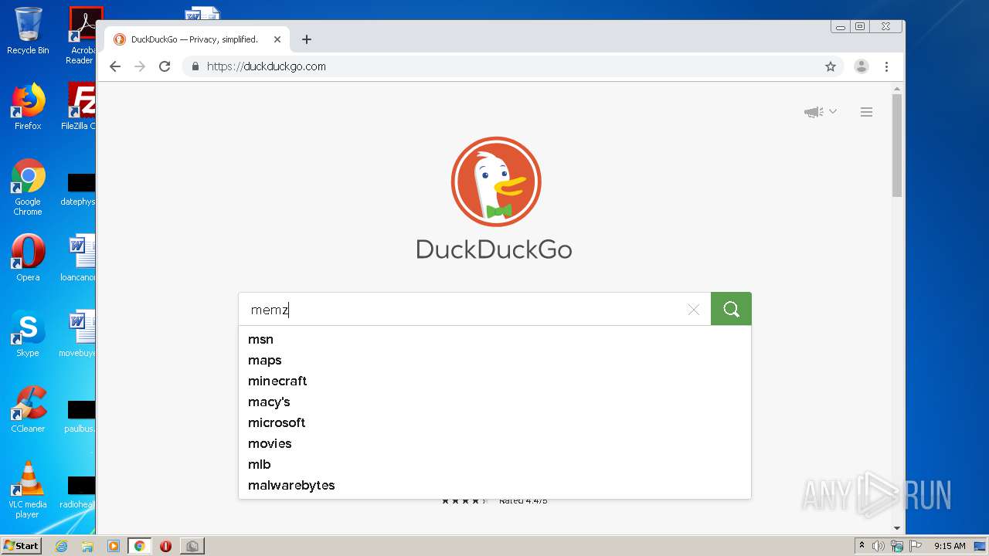Select Firefox desktop shortcut
This screenshot has width=989, height=556.
[x=28, y=107]
